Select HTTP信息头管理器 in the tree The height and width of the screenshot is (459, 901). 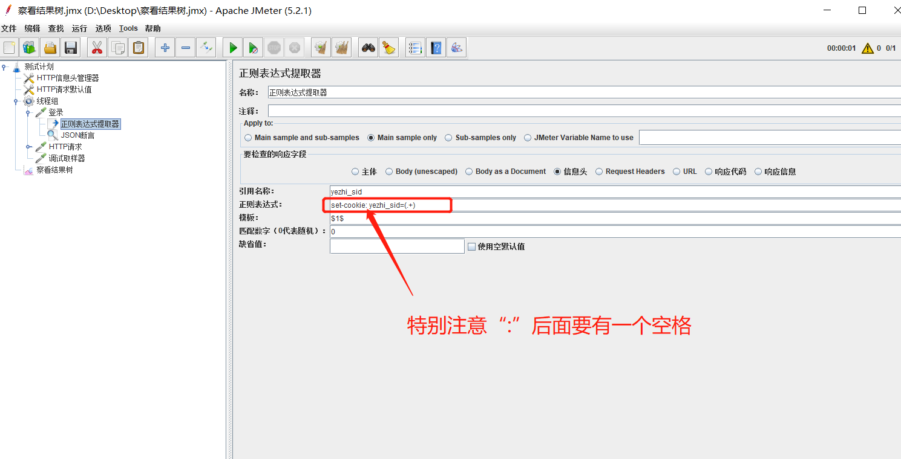coord(67,78)
